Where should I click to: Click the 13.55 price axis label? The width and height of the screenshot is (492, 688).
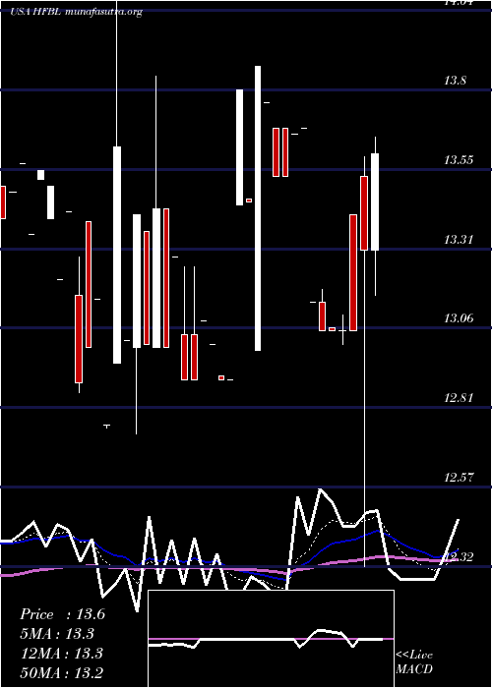tap(459, 160)
